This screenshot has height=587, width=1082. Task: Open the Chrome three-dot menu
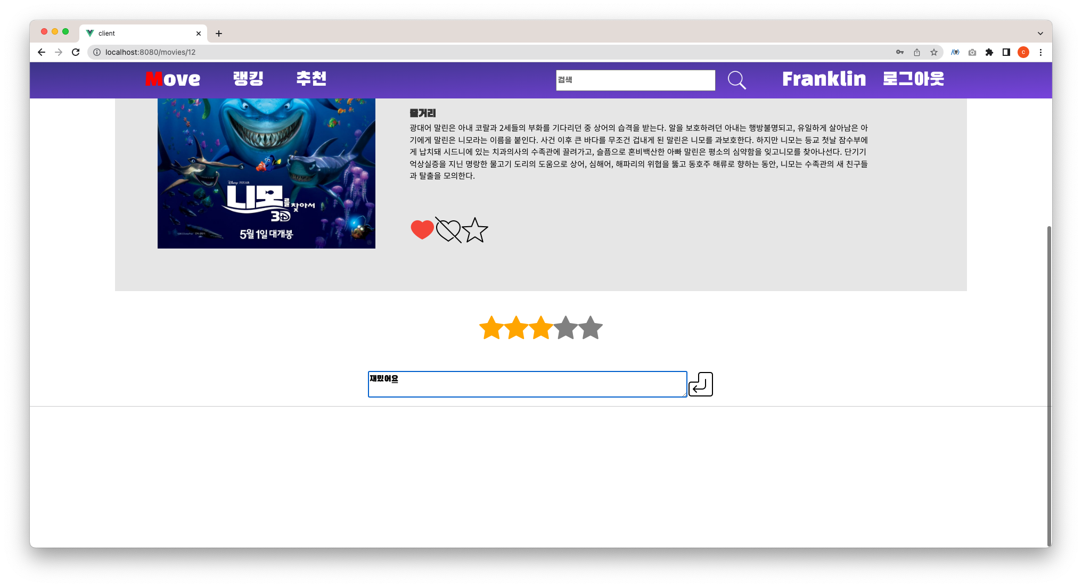[x=1040, y=52]
